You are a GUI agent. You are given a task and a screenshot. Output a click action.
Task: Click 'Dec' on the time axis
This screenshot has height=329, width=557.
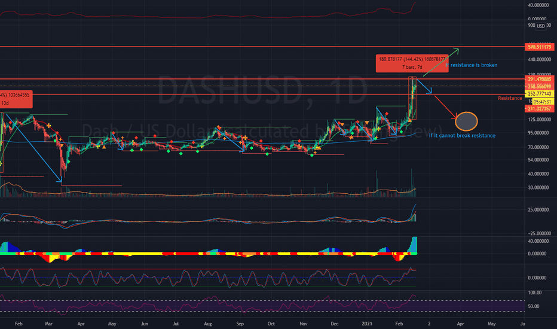(334, 324)
